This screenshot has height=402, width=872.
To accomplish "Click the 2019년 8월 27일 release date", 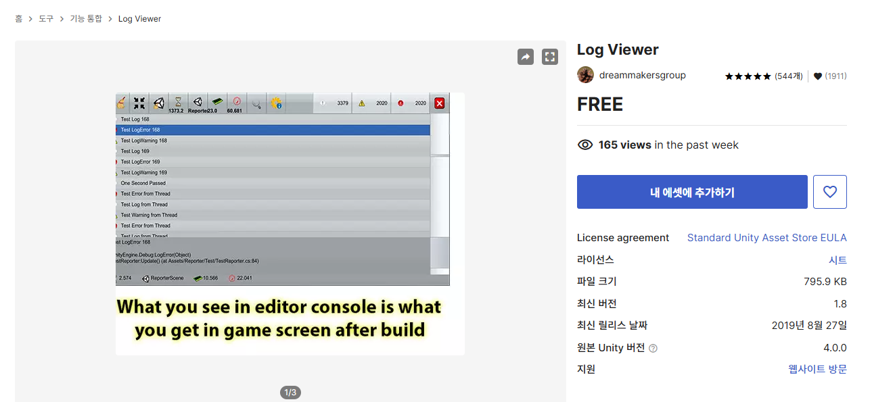I will pyautogui.click(x=809, y=325).
